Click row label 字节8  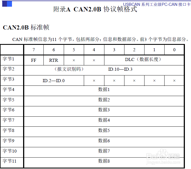[8, 130]
